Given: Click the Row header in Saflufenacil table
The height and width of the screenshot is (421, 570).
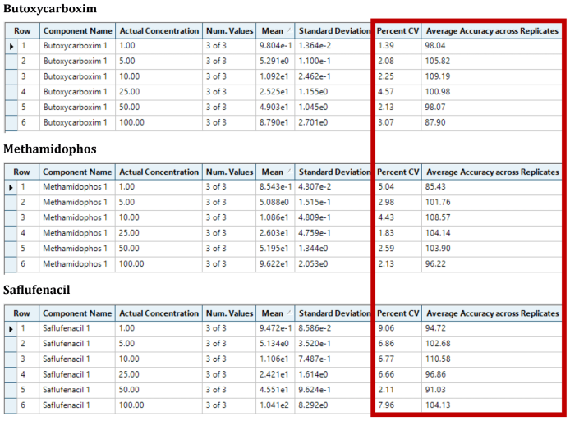Looking at the screenshot, I should [22, 313].
